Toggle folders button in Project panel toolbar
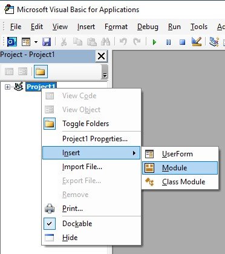 (x=41, y=72)
